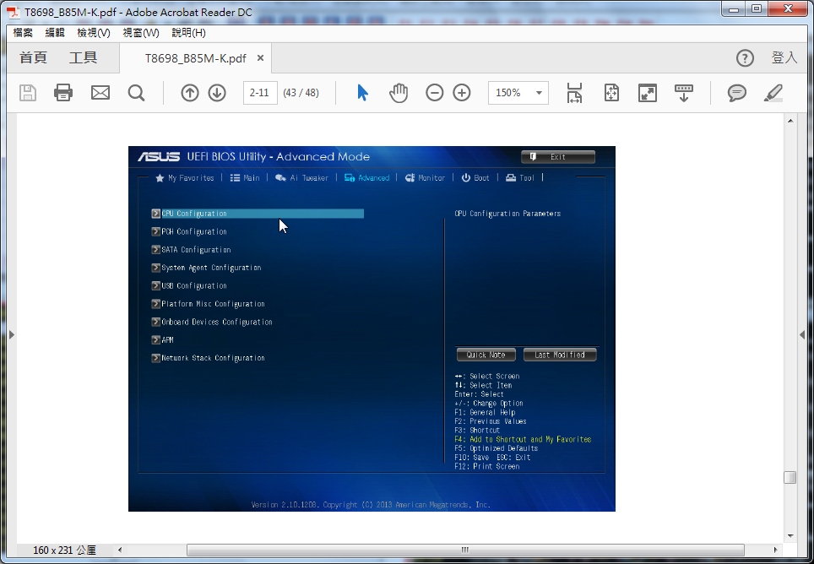Select the Boot BIOS tab
This screenshot has width=814, height=564.
point(475,178)
